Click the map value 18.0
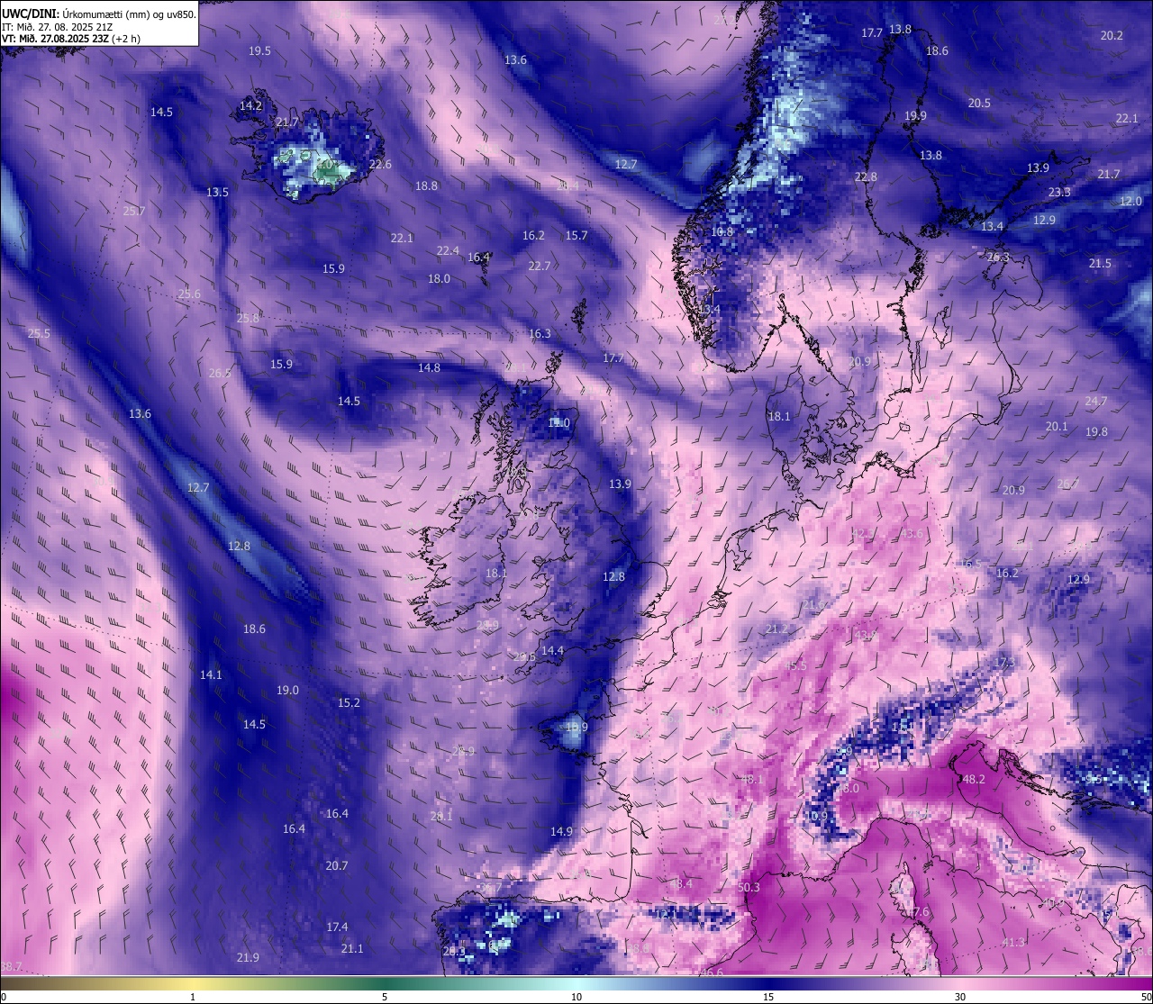 coord(439,279)
